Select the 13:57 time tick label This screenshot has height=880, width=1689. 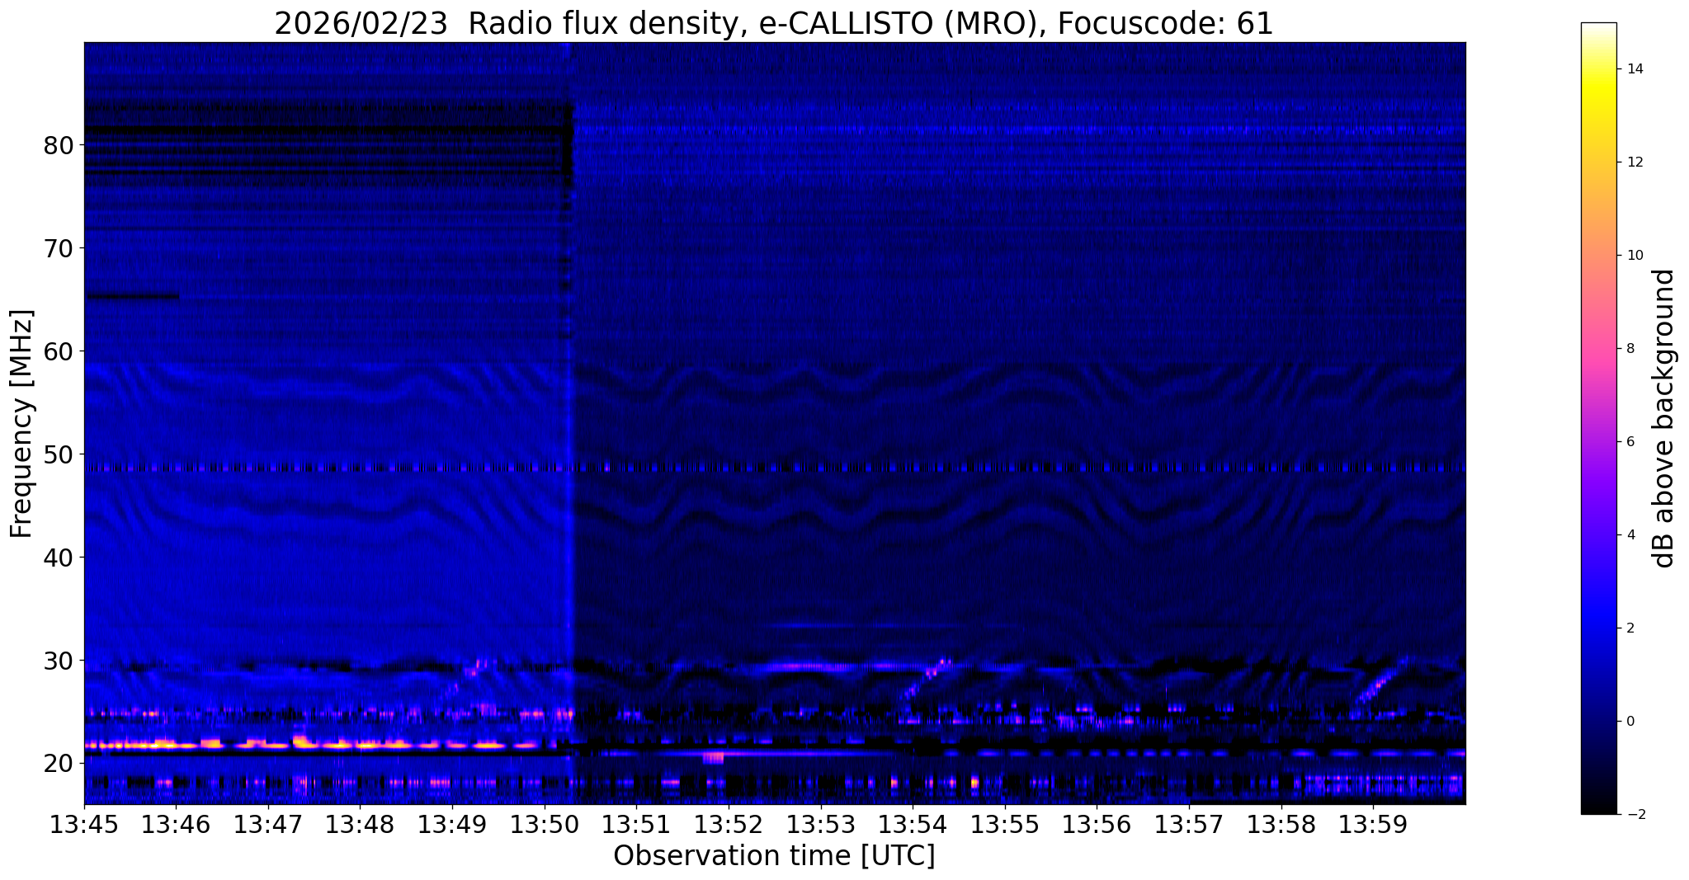pyautogui.click(x=1189, y=825)
